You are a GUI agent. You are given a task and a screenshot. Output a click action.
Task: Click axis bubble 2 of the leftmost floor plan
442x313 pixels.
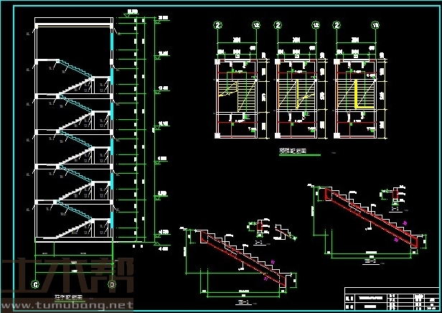[x=217, y=25]
